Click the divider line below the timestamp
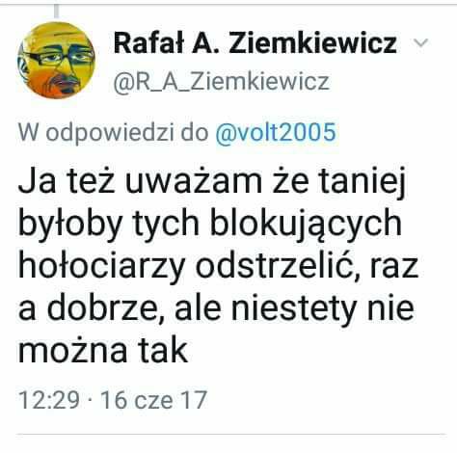Image resolution: width=457 pixels, height=453 pixels. tap(230, 434)
